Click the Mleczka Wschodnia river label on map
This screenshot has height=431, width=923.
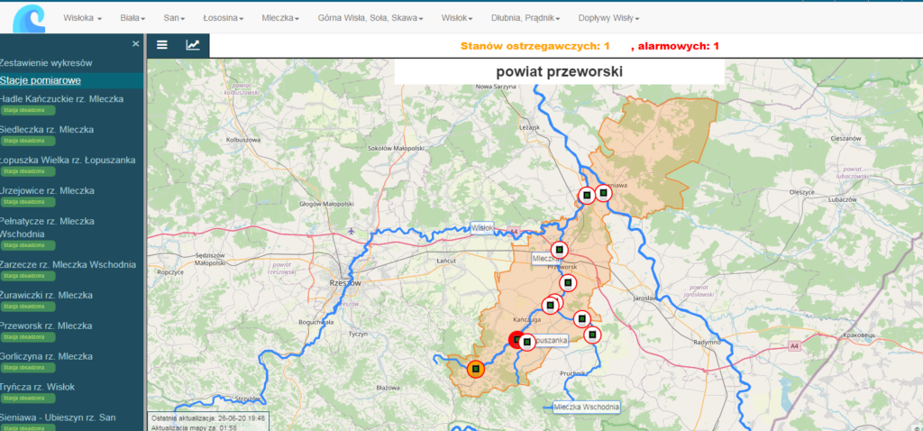(x=587, y=407)
